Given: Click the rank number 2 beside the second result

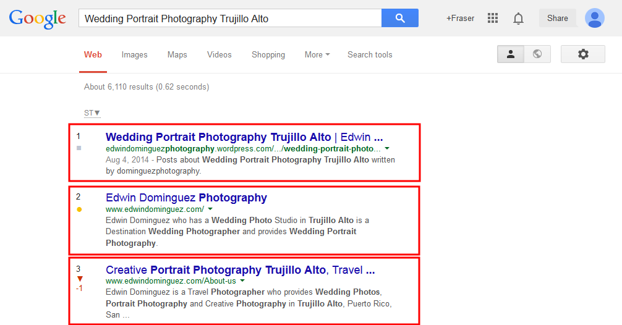Looking at the screenshot, I should click(x=78, y=196).
